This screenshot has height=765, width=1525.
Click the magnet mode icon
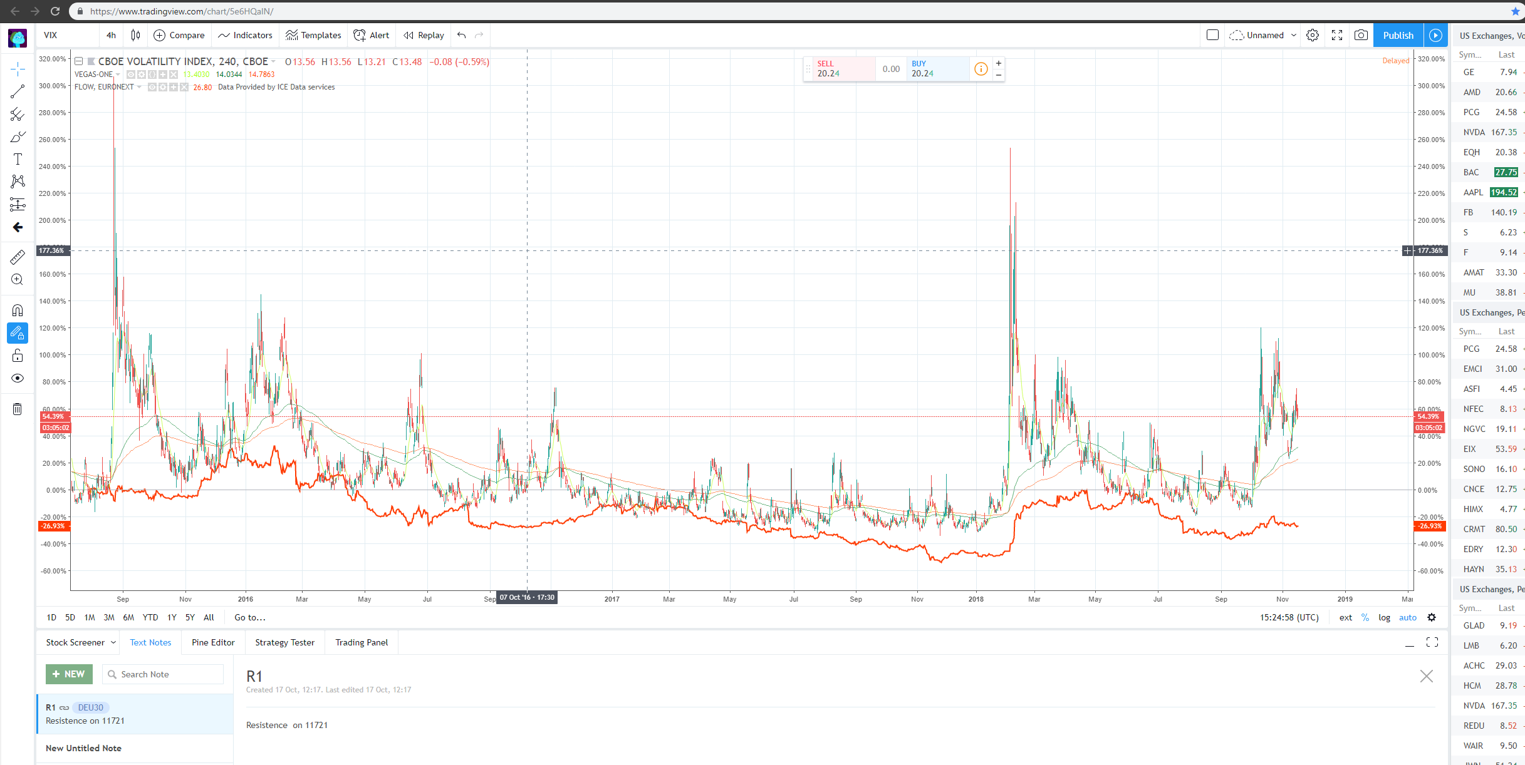(18, 311)
